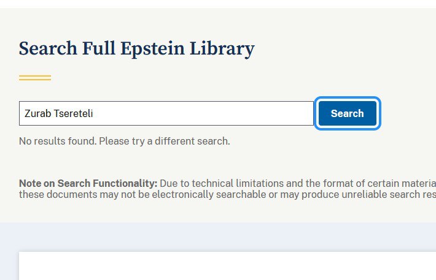Viewport: 436px width, 280px height.
Task: Click the blue Search button
Action: coord(347,113)
